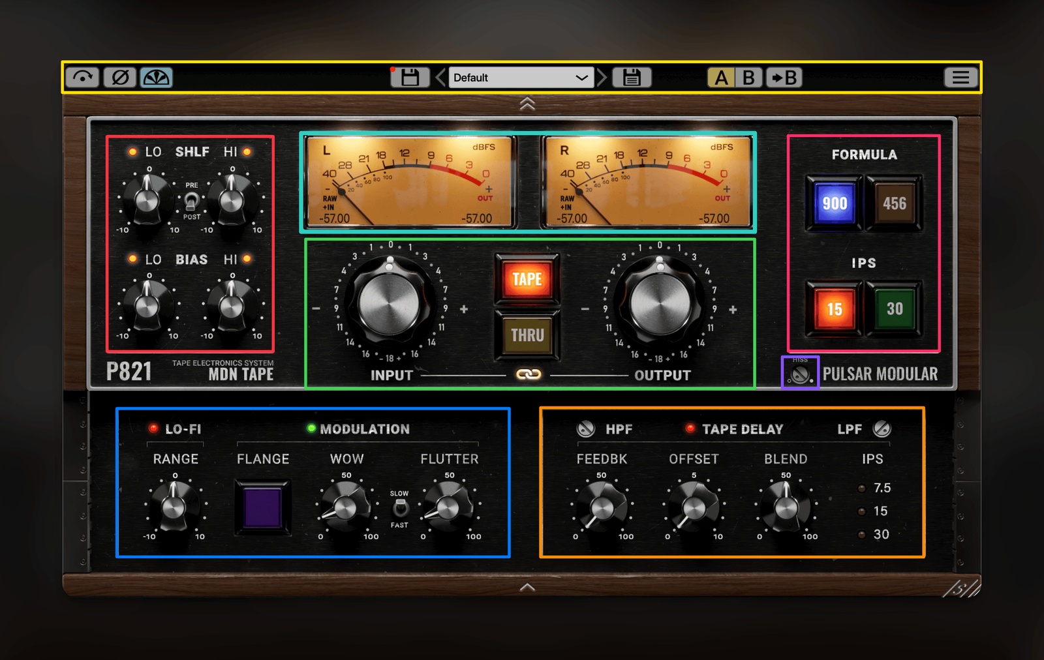
Task: Select the A state button
Action: 721,78
